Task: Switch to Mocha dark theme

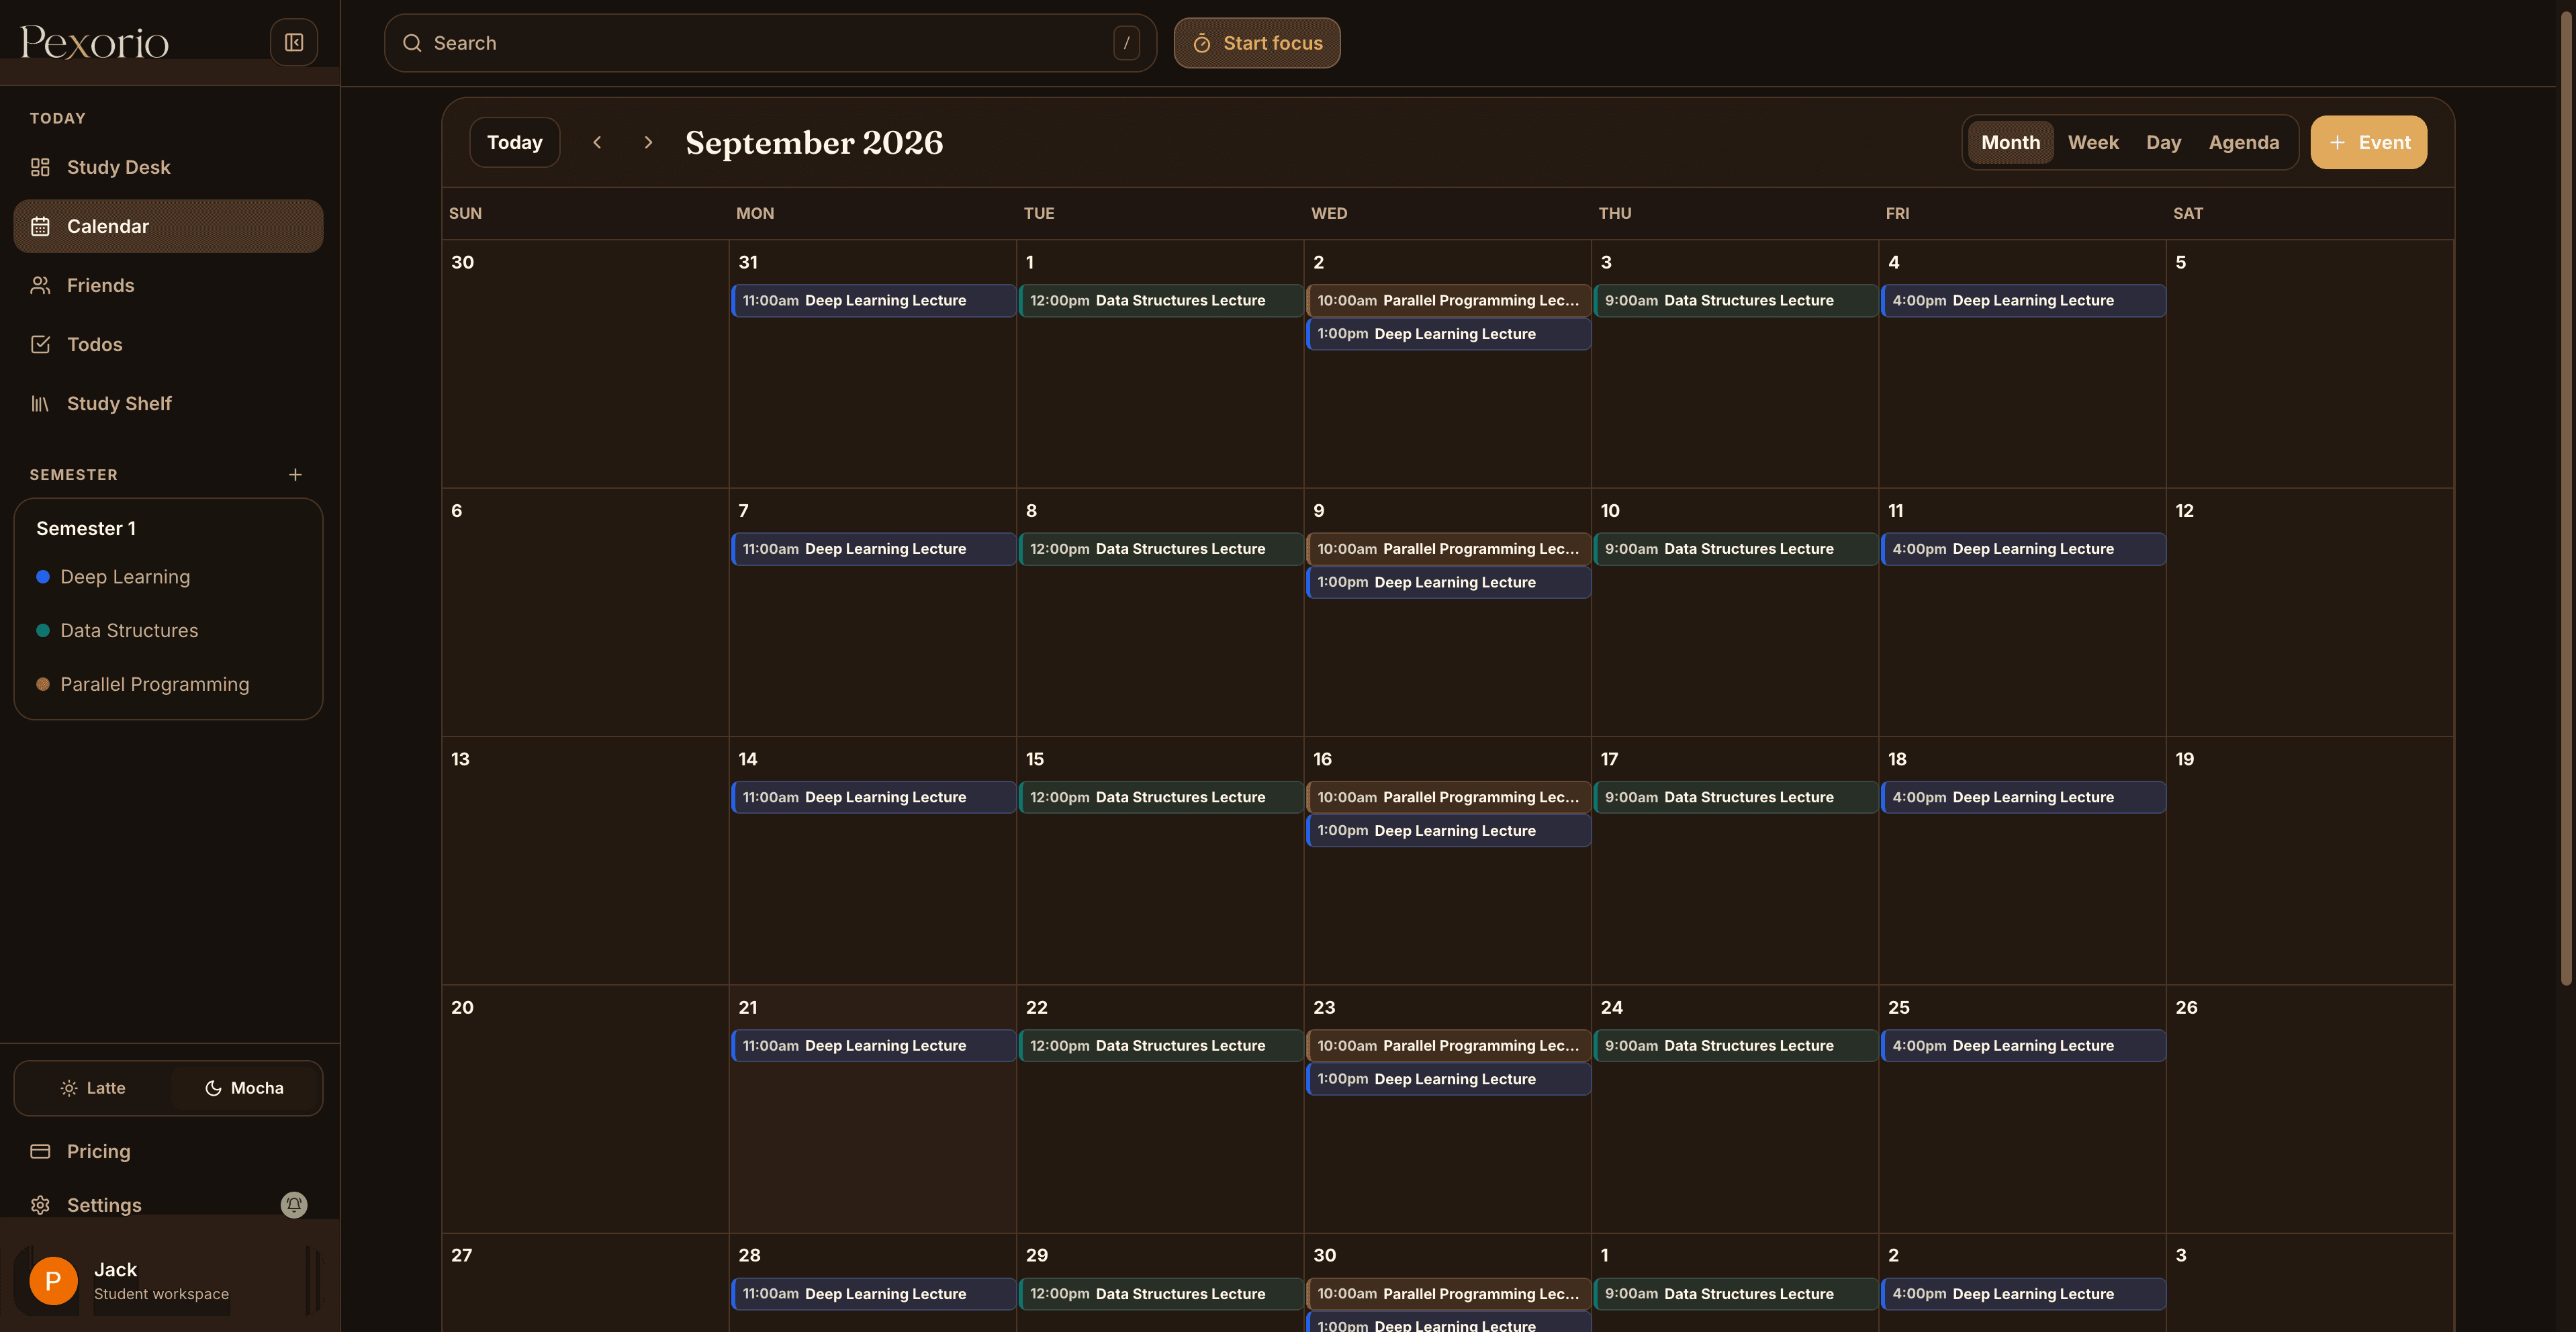Action: tap(244, 1087)
